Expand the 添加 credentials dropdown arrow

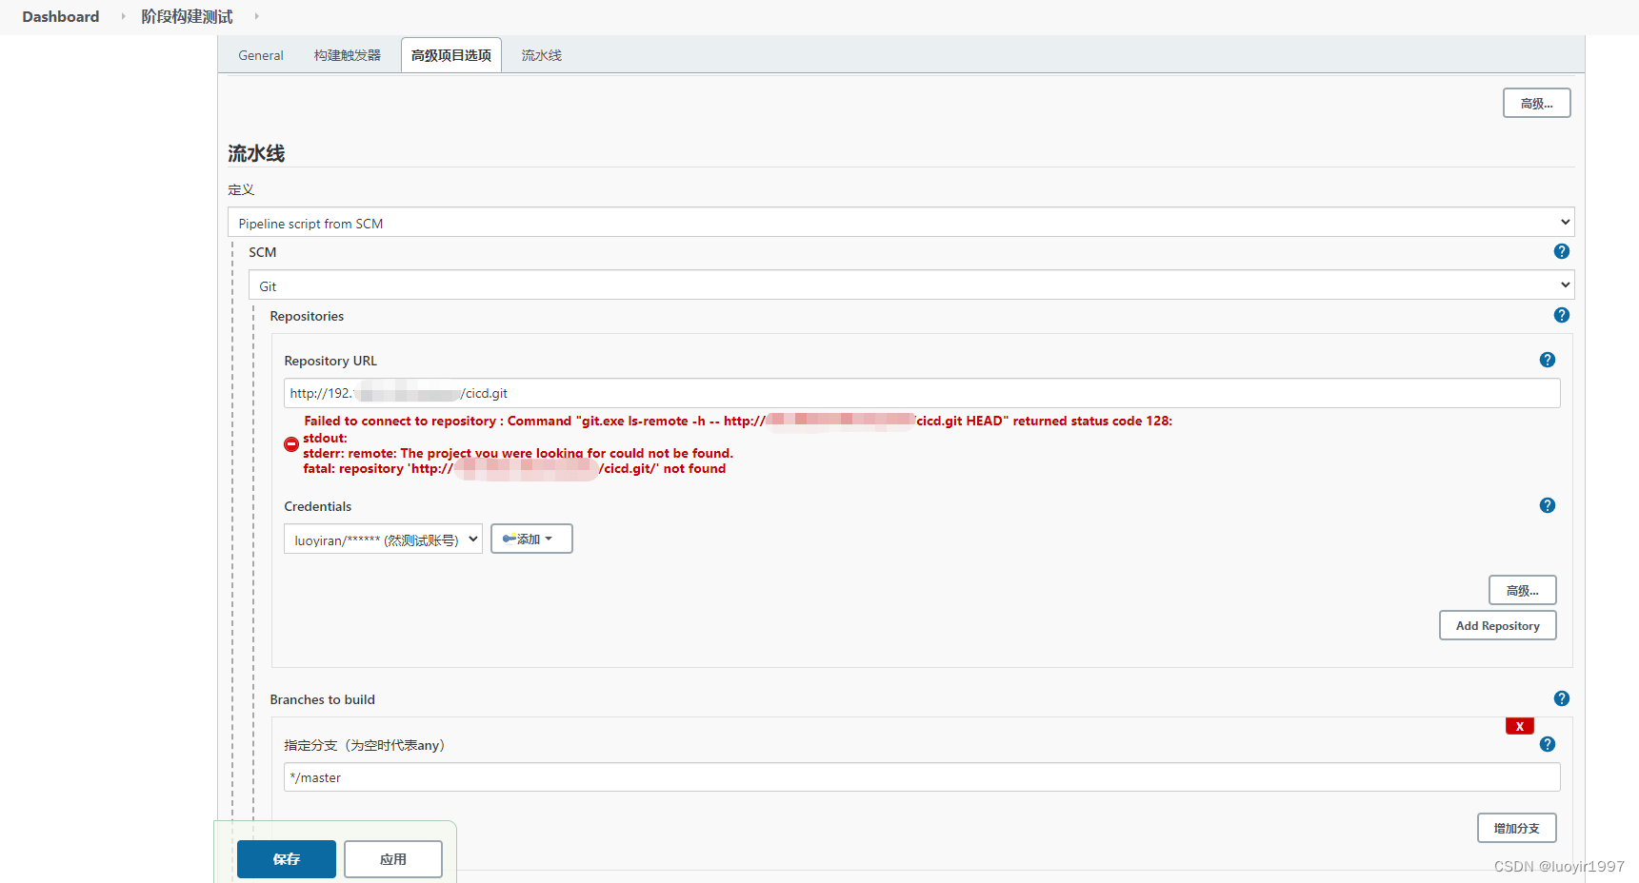tap(549, 539)
